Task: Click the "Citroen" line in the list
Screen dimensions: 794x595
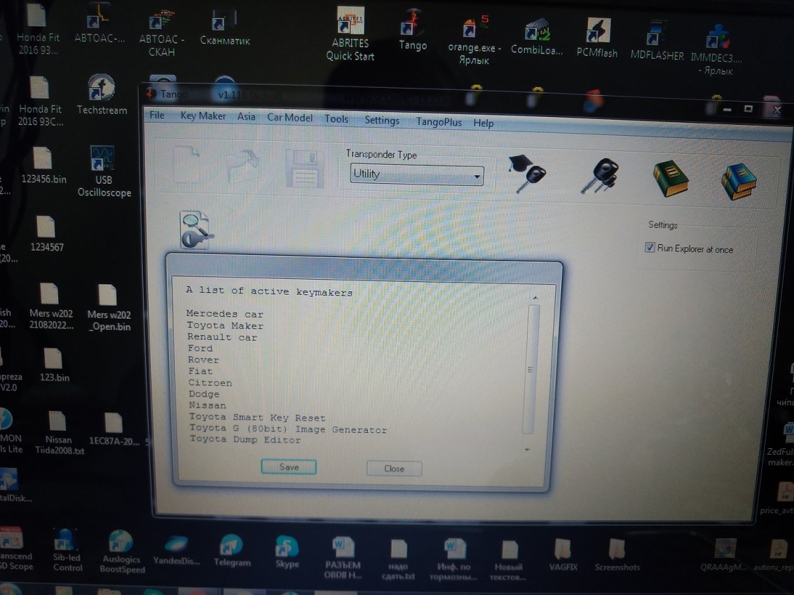Action: tap(210, 383)
